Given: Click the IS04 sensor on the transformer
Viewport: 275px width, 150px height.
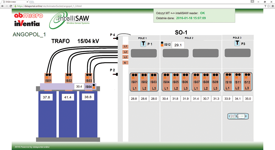Looking at the screenshot, I should coord(94,86).
